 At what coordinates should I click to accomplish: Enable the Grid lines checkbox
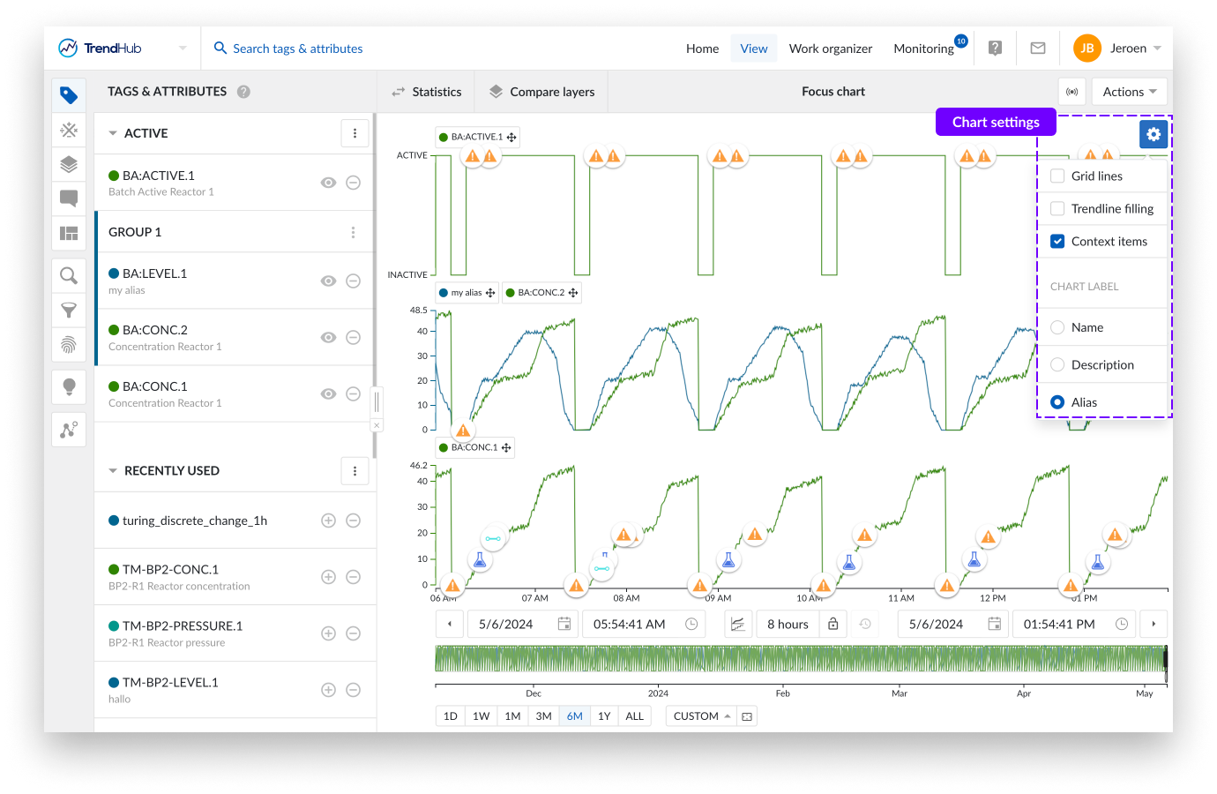1057,176
